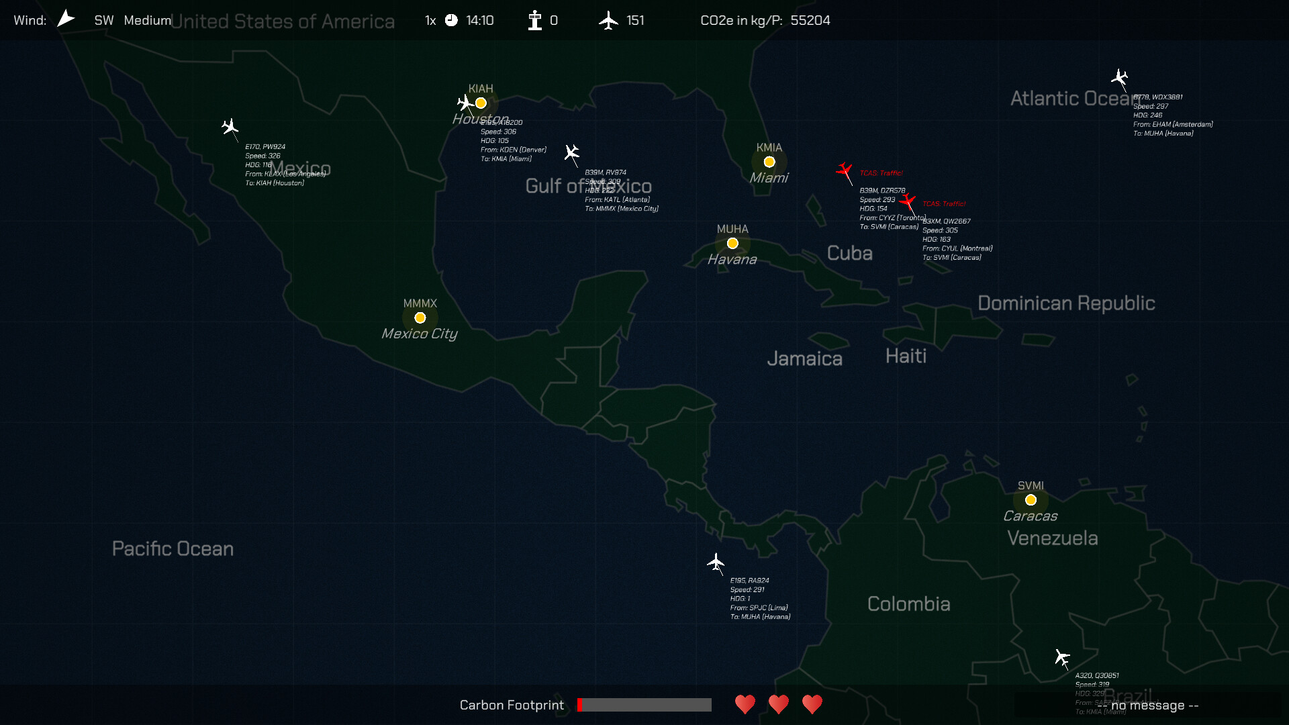Select red conflict aircraft QW2667 near Cuba
Image resolution: width=1289 pixels, height=725 pixels.
[908, 200]
